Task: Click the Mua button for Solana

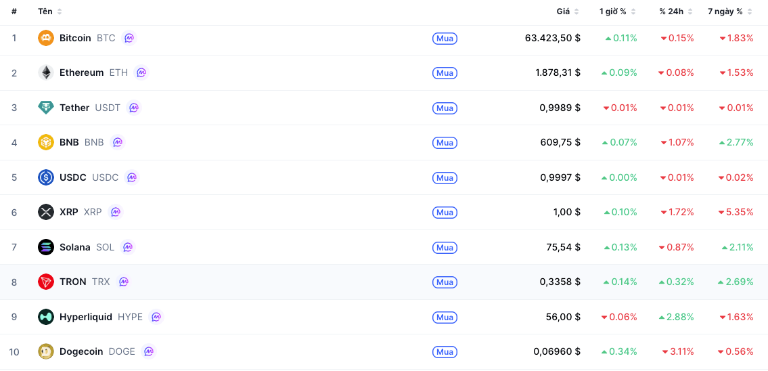Action: (445, 248)
